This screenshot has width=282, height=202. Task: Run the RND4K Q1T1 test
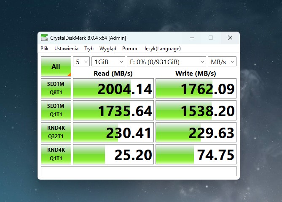[56, 154]
